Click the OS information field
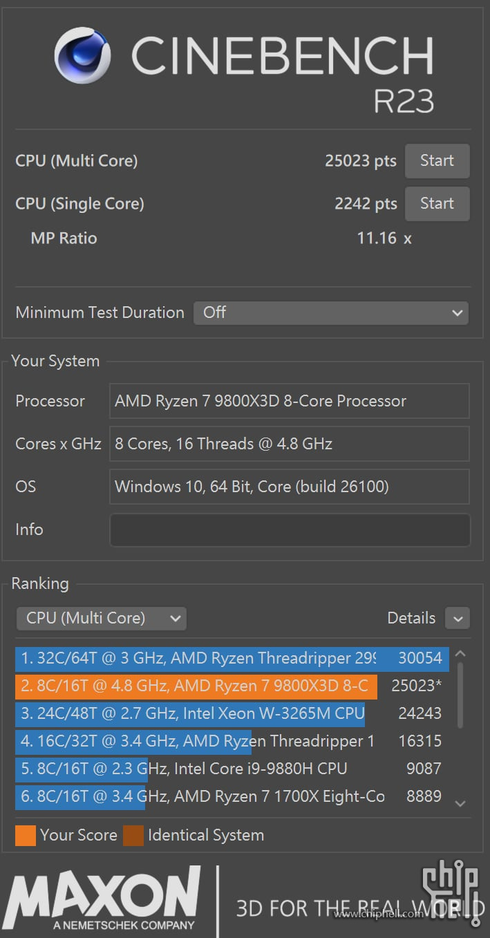The width and height of the screenshot is (490, 938). [x=289, y=487]
